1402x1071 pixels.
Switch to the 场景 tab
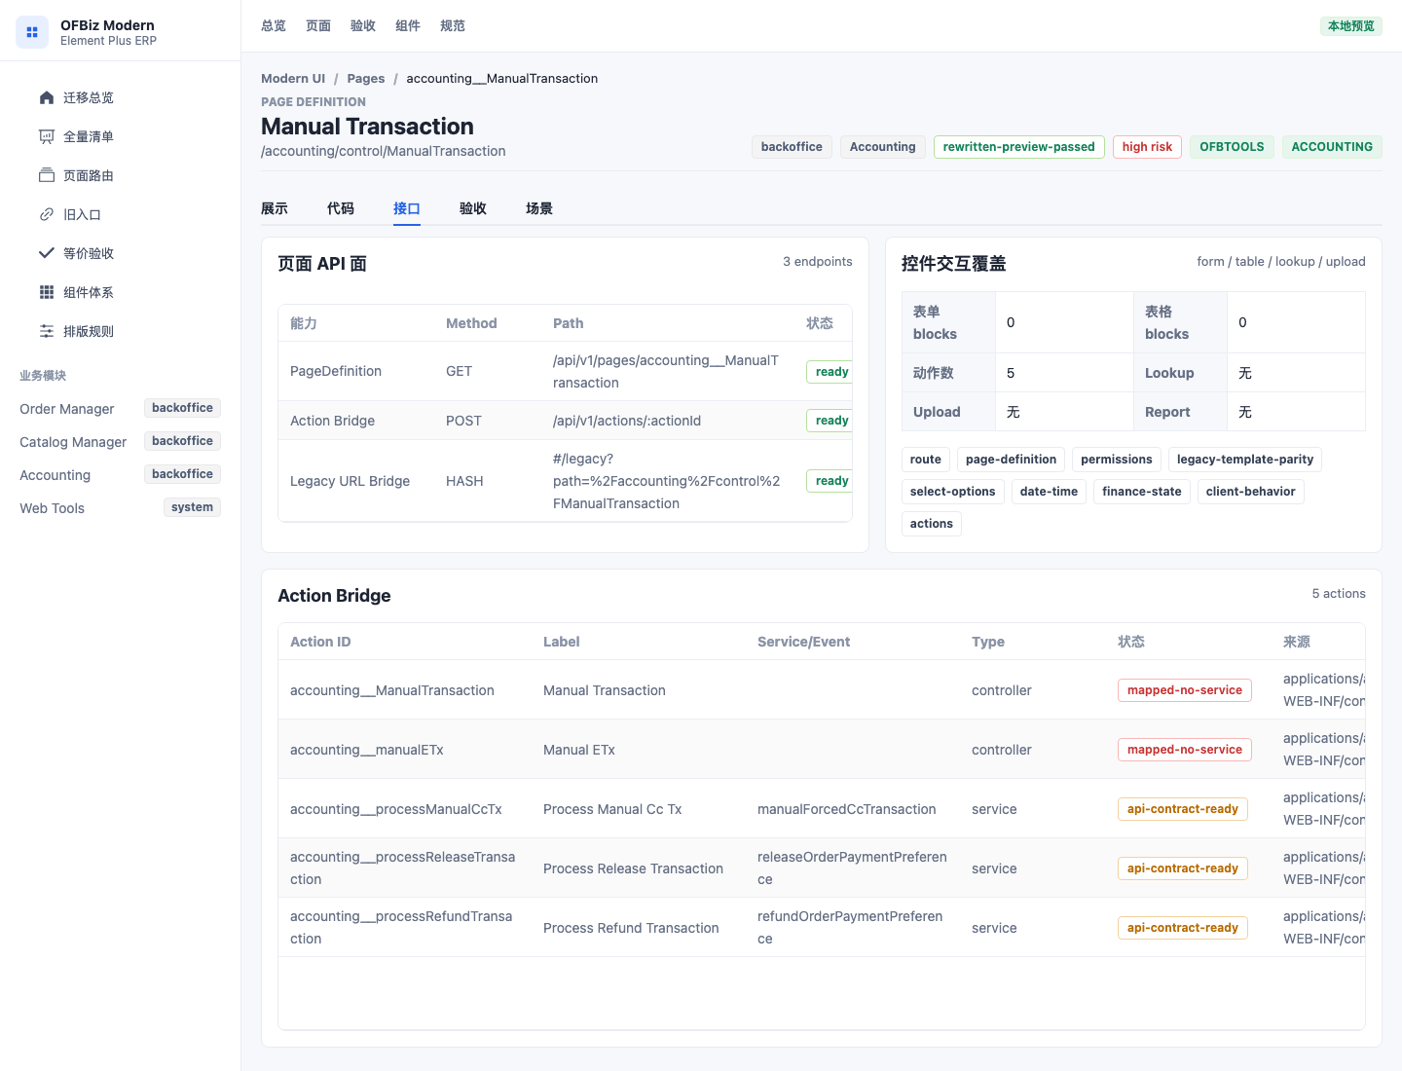[539, 208]
